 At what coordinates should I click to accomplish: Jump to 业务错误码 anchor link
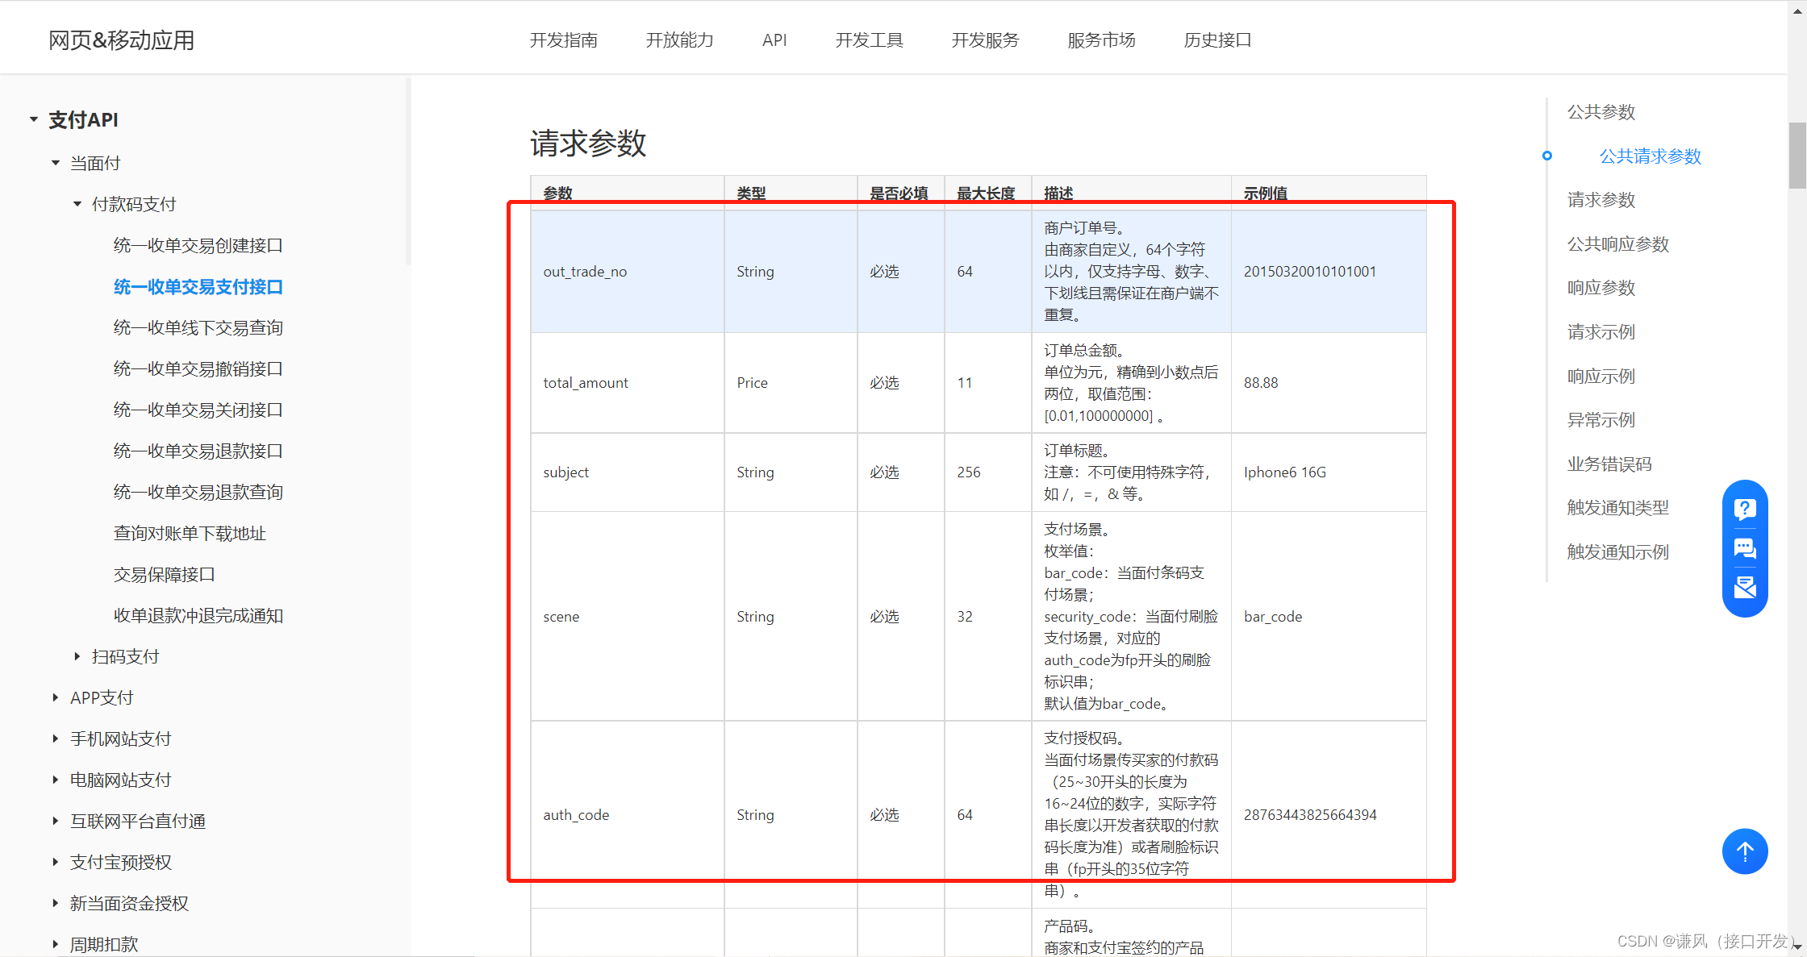[1609, 464]
